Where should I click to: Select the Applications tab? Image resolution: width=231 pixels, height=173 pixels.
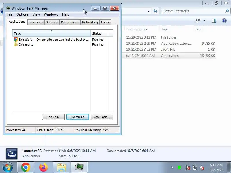coord(17,22)
